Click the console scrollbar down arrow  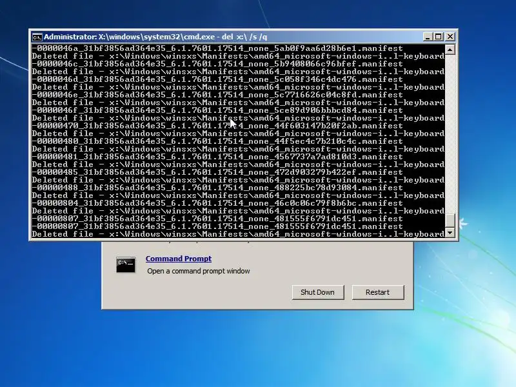point(450,233)
